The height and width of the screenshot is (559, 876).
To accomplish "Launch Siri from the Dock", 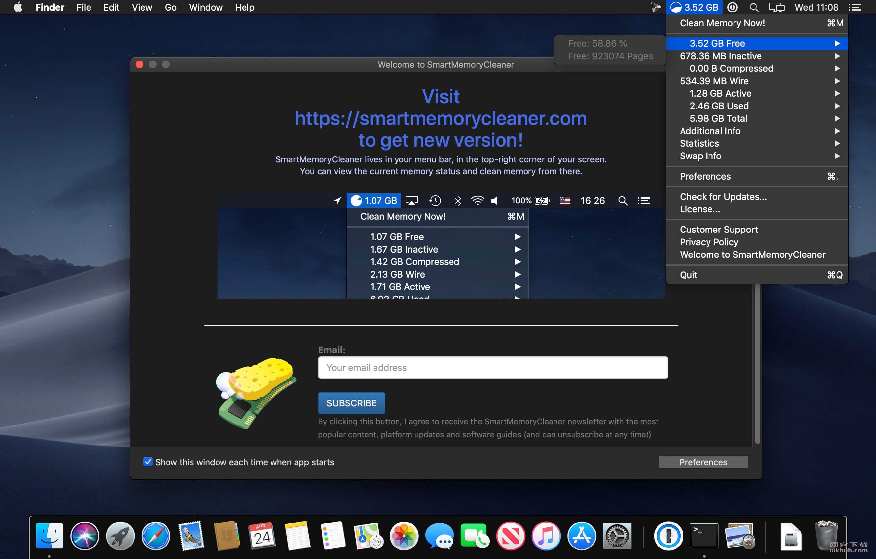I will (85, 536).
